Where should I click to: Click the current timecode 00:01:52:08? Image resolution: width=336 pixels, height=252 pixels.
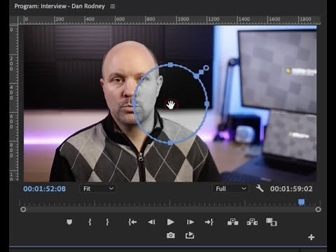pos(44,189)
